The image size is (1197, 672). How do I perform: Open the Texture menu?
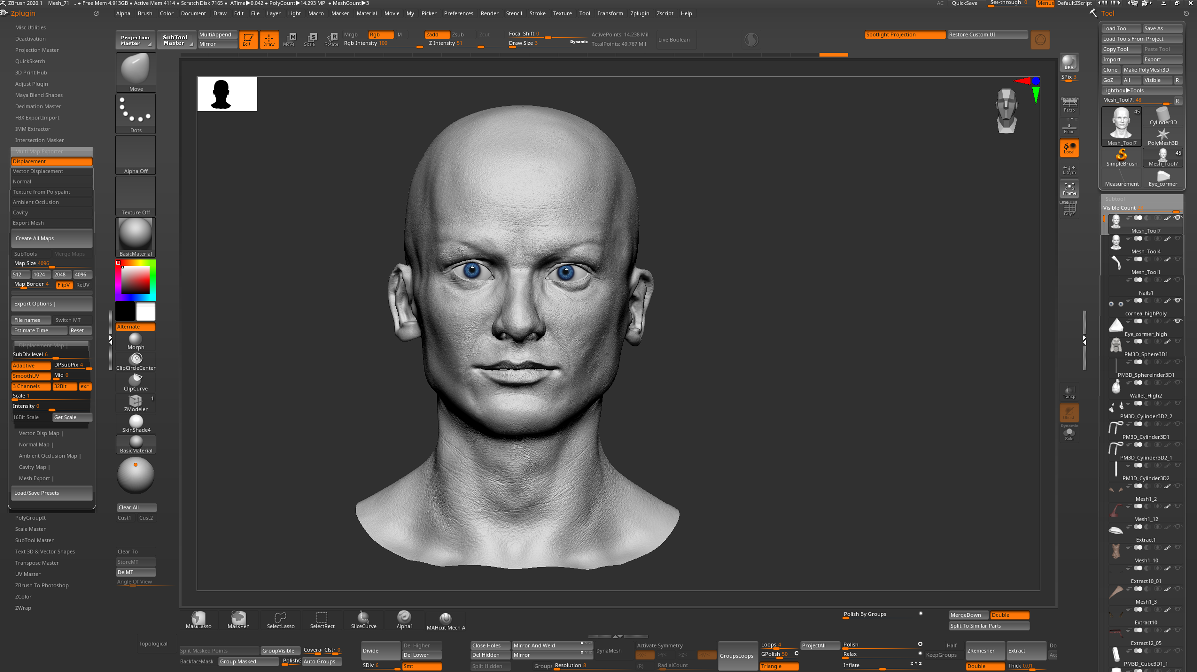tap(562, 13)
